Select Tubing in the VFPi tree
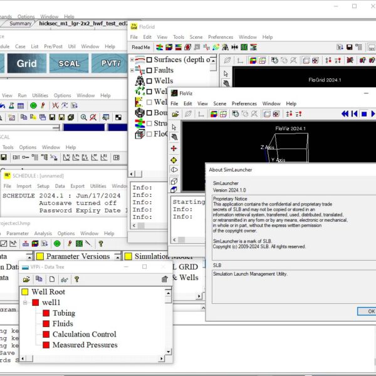 pyautogui.click(x=64, y=313)
